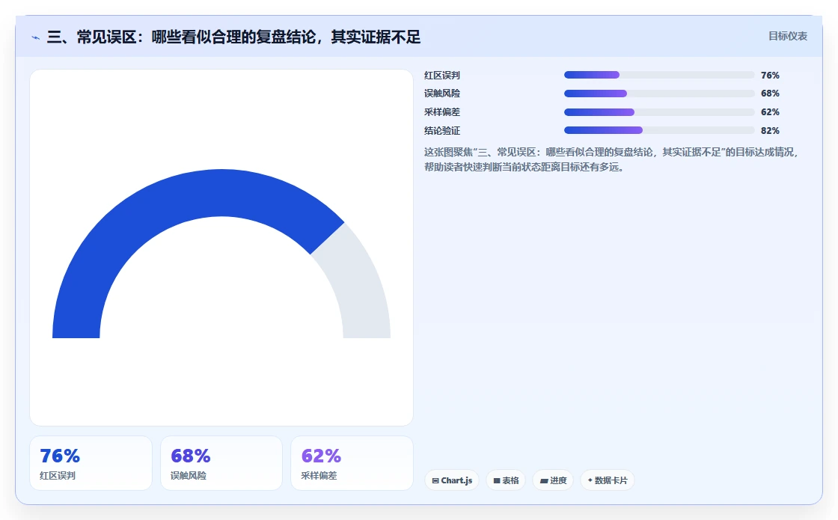Click the 红区误判 label in the progress list
Screen dimensions: 838x520
[442, 76]
